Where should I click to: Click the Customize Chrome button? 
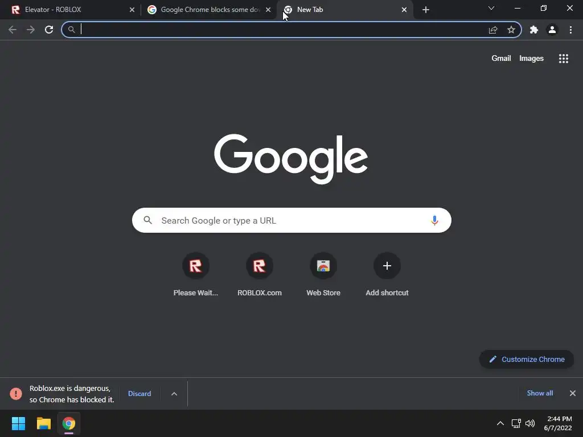[x=527, y=360]
